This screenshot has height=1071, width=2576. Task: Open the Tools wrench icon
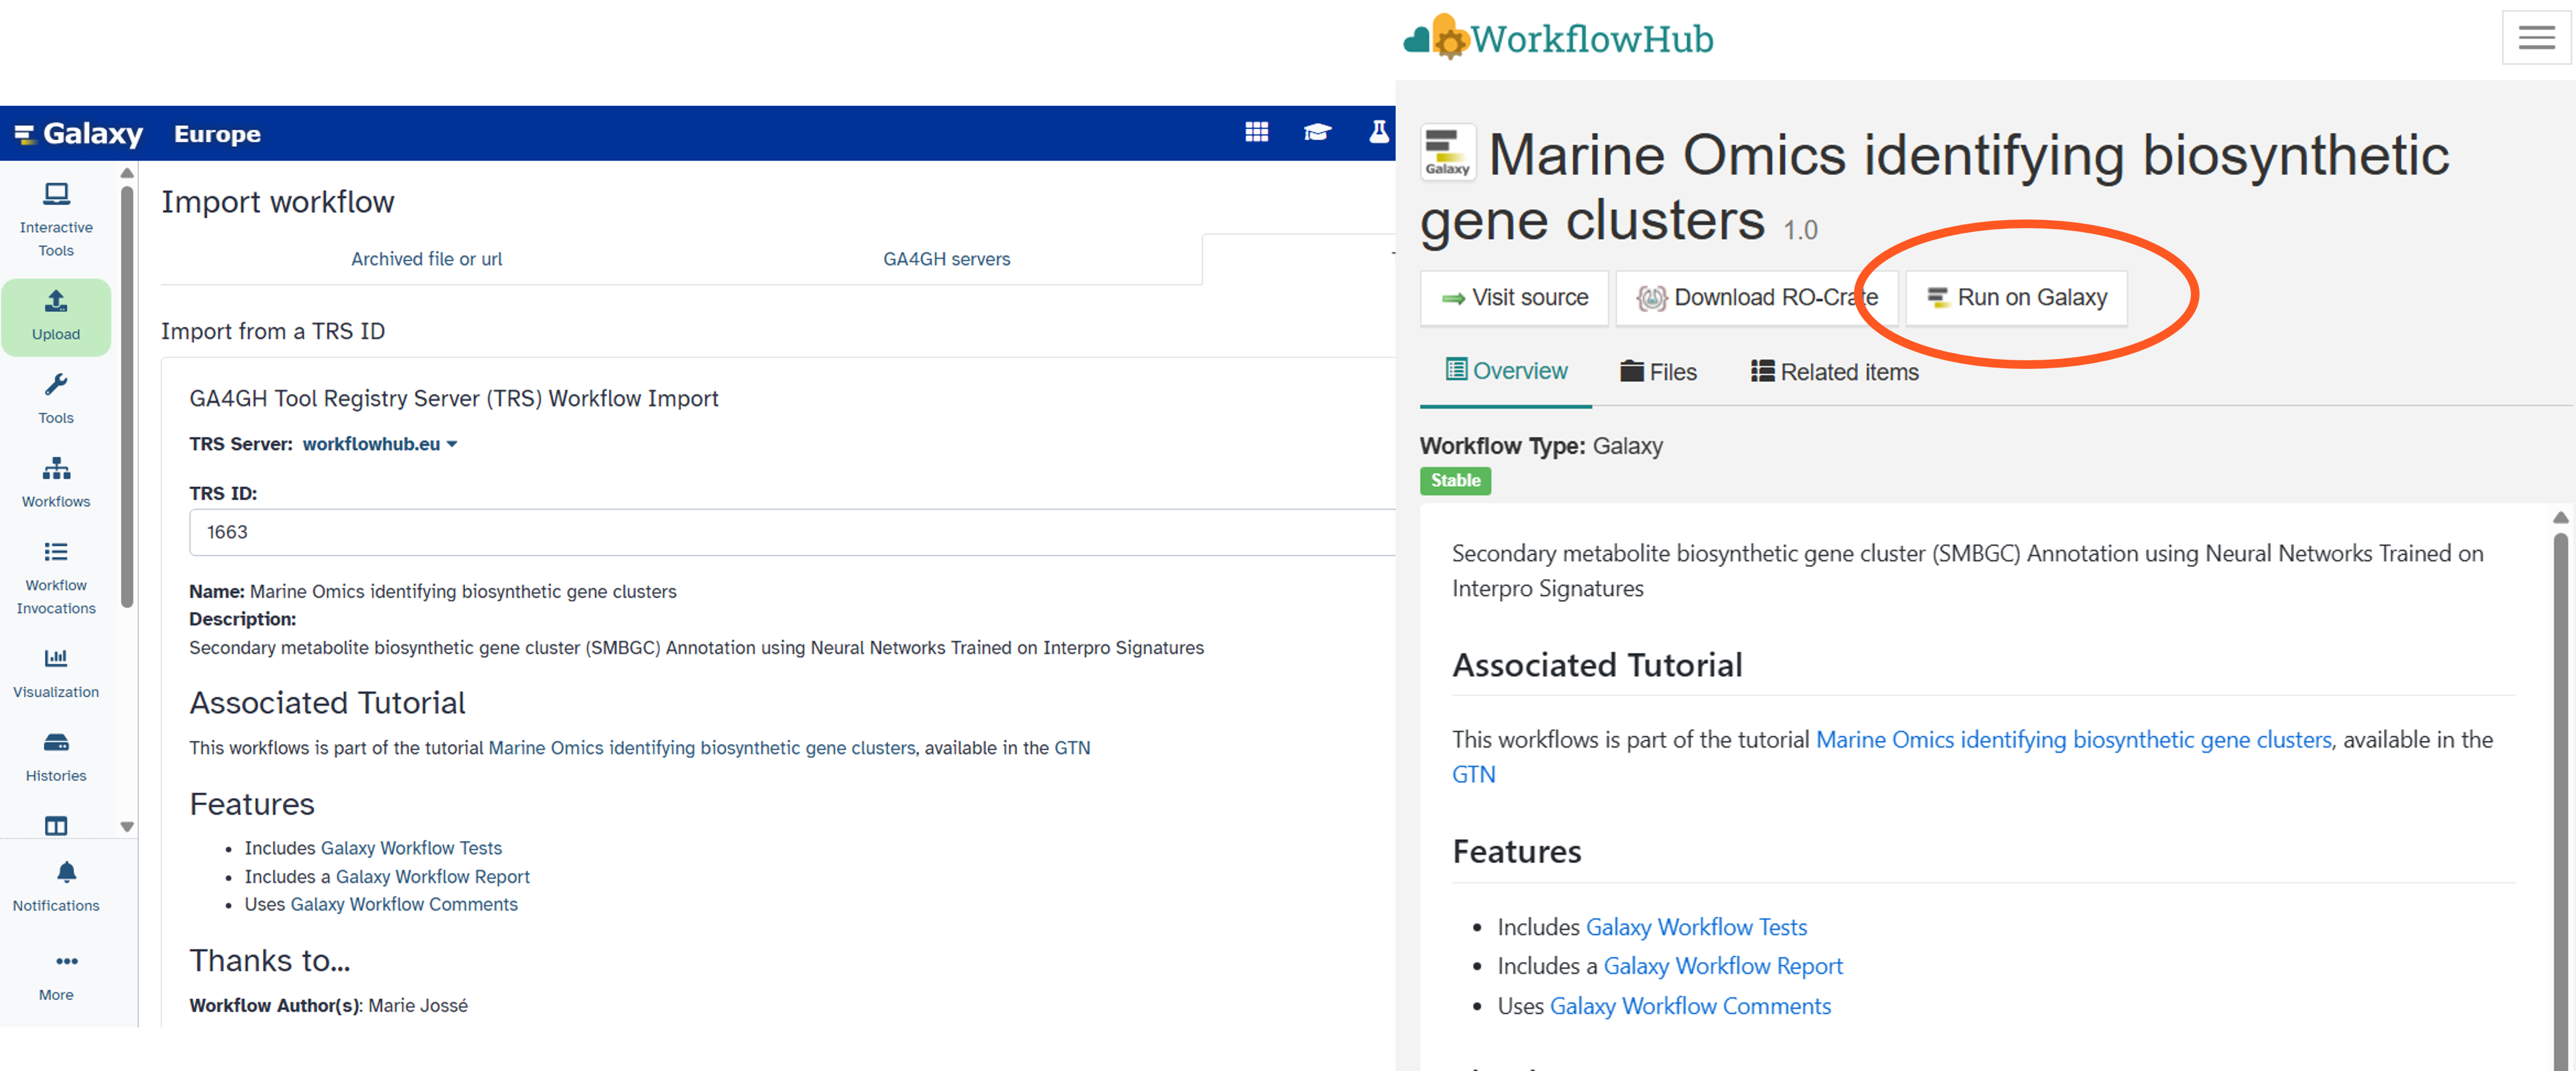pos(56,385)
